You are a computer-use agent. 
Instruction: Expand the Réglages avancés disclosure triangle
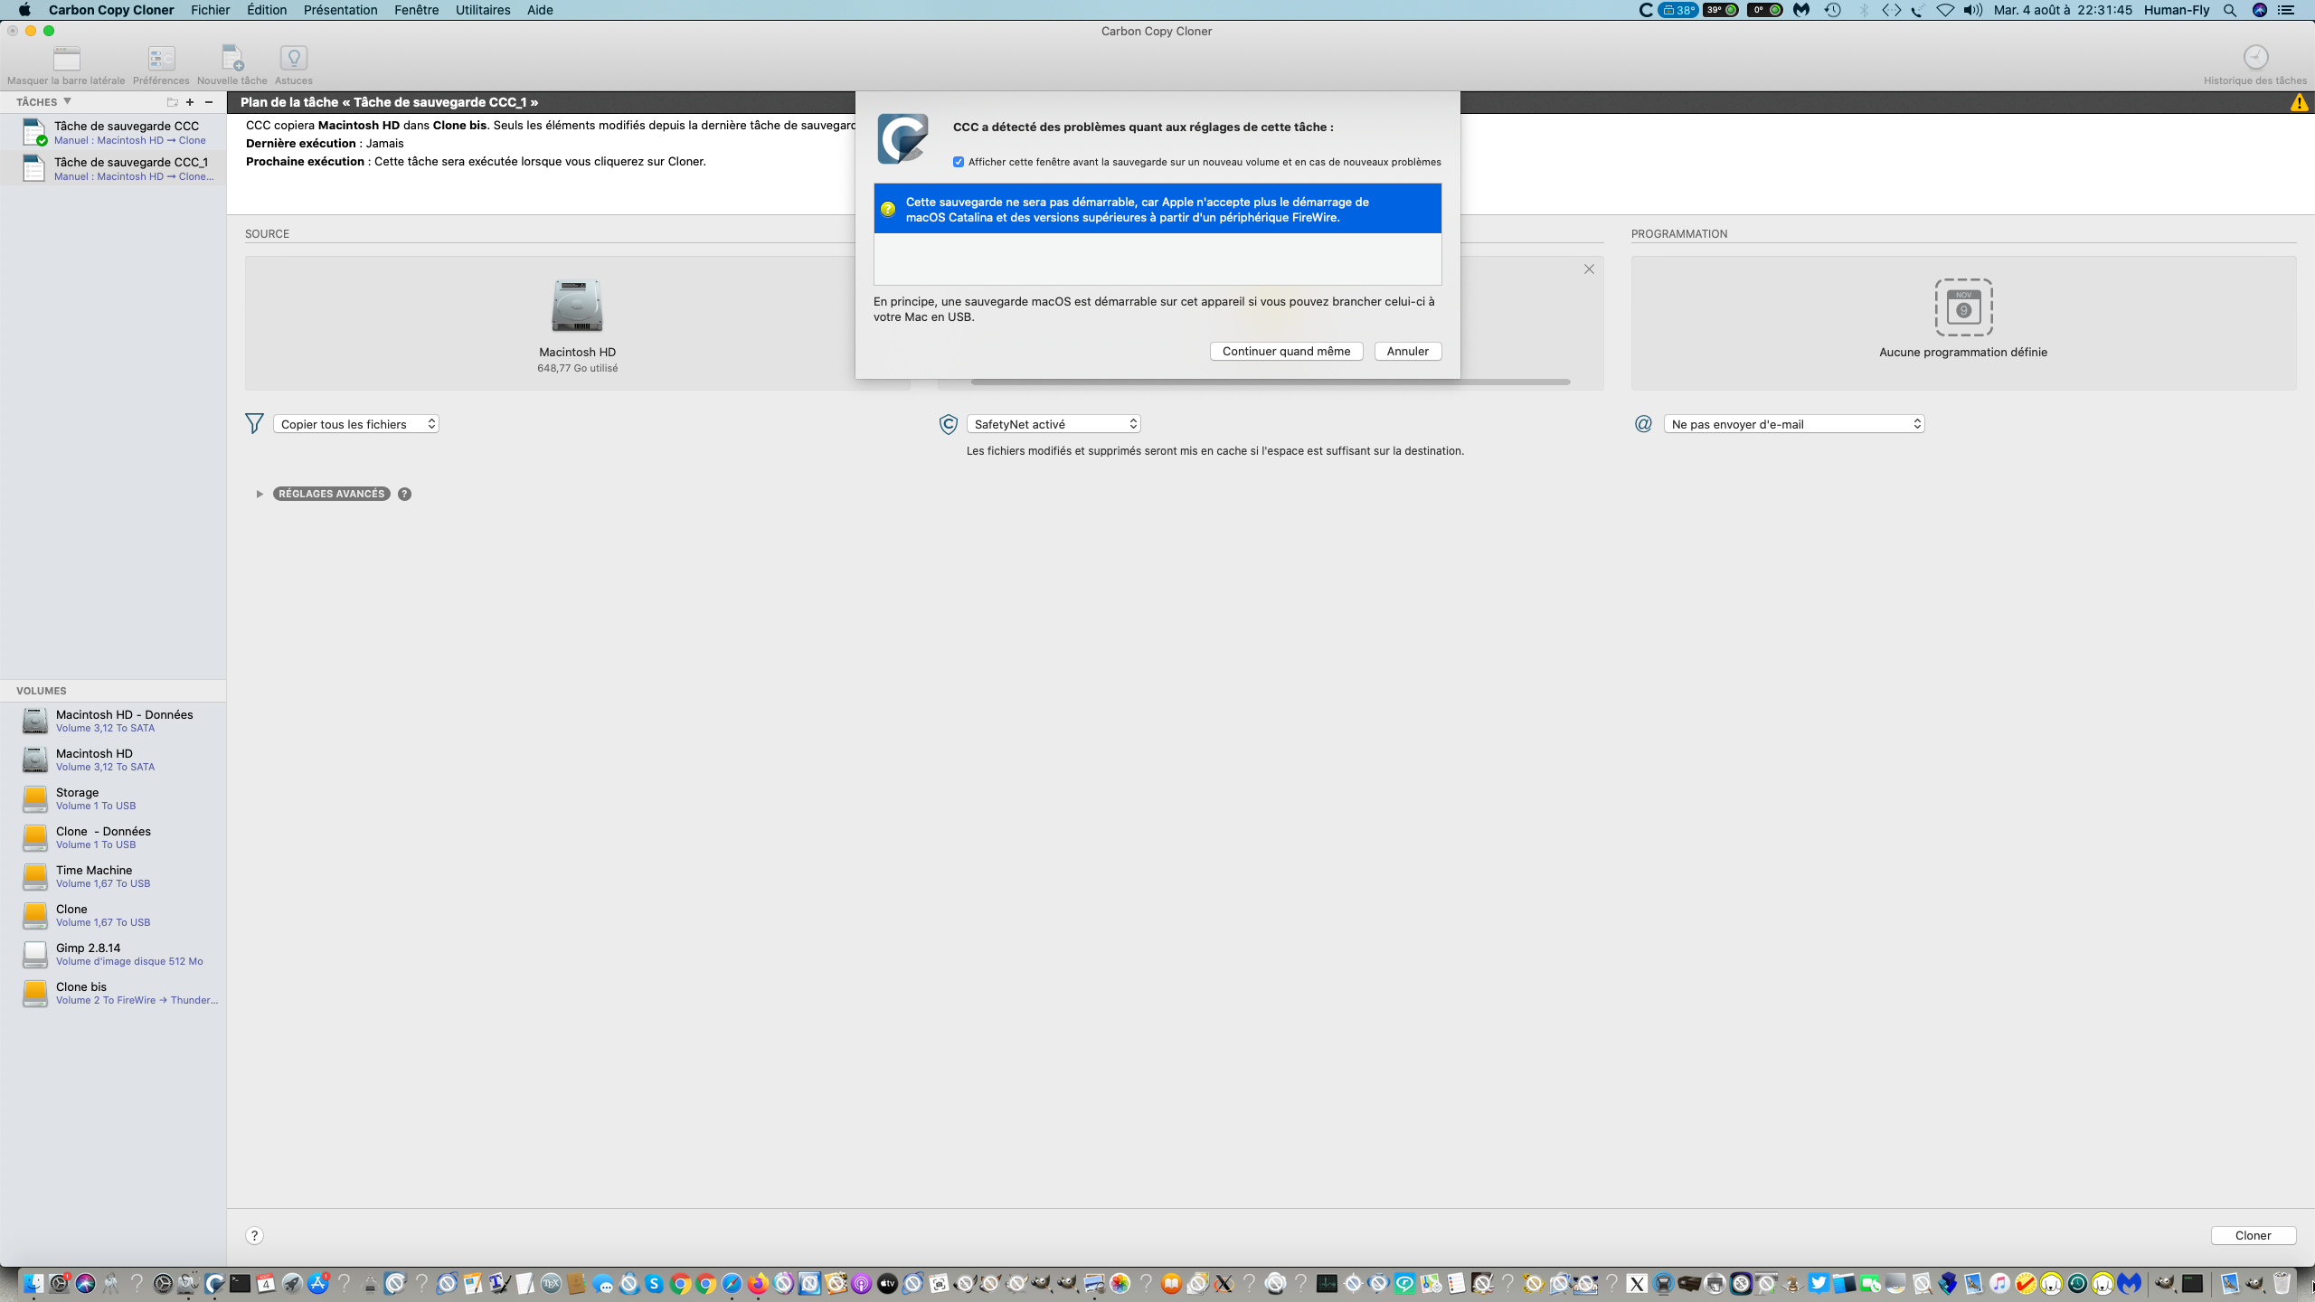[x=260, y=494]
